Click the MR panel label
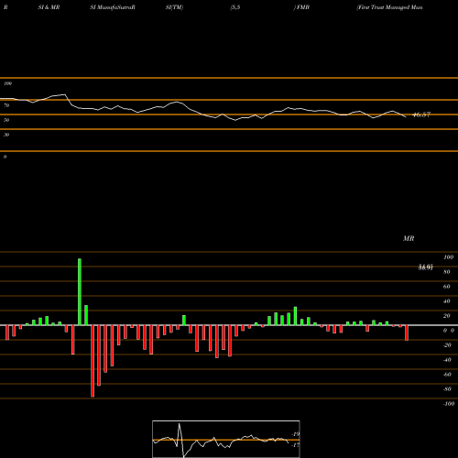 tap(409, 238)
